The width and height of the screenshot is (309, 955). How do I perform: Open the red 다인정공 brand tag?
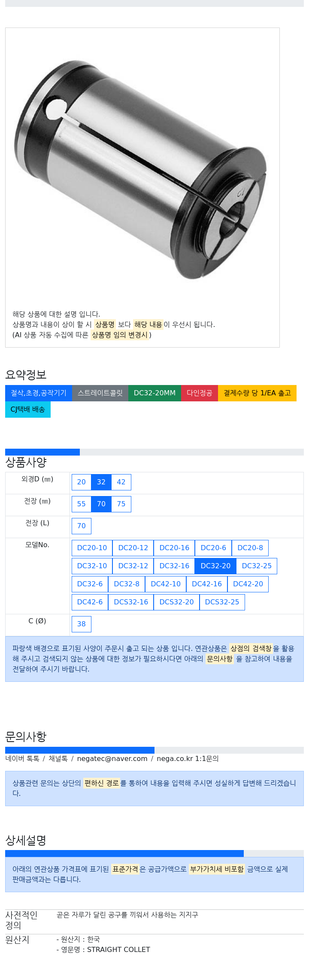point(200,393)
